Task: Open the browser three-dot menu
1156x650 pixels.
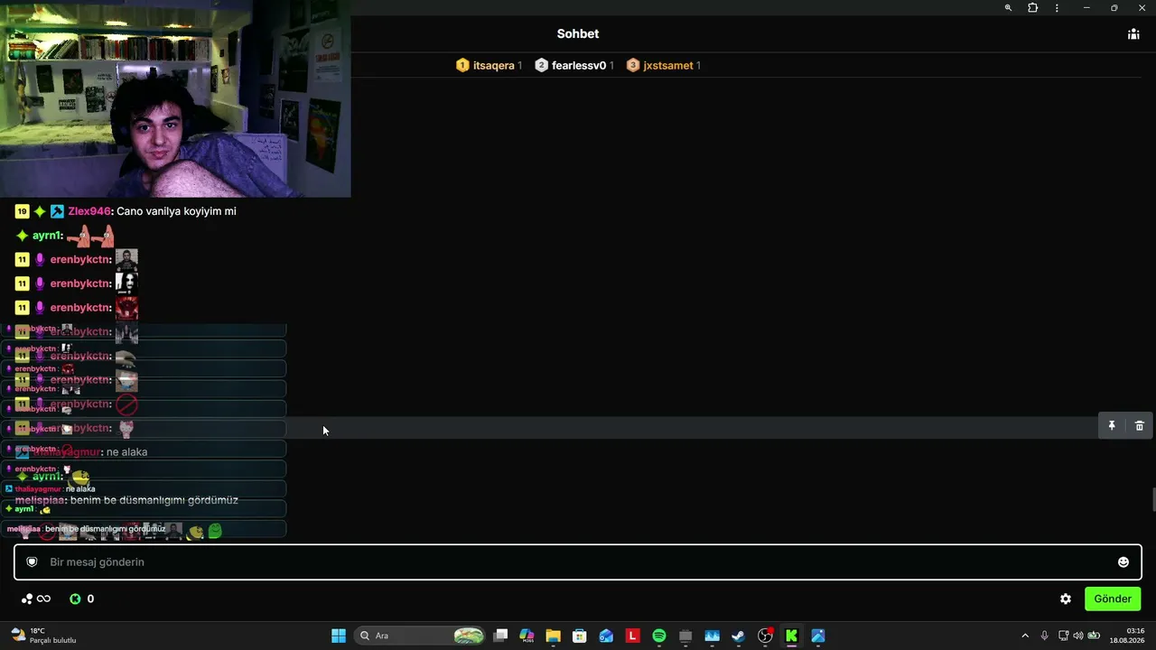Action: 1057,8
